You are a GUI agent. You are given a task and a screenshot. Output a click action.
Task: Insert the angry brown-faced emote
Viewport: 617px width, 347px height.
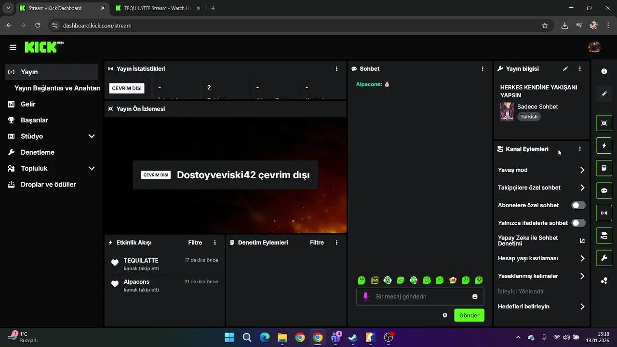click(x=375, y=280)
